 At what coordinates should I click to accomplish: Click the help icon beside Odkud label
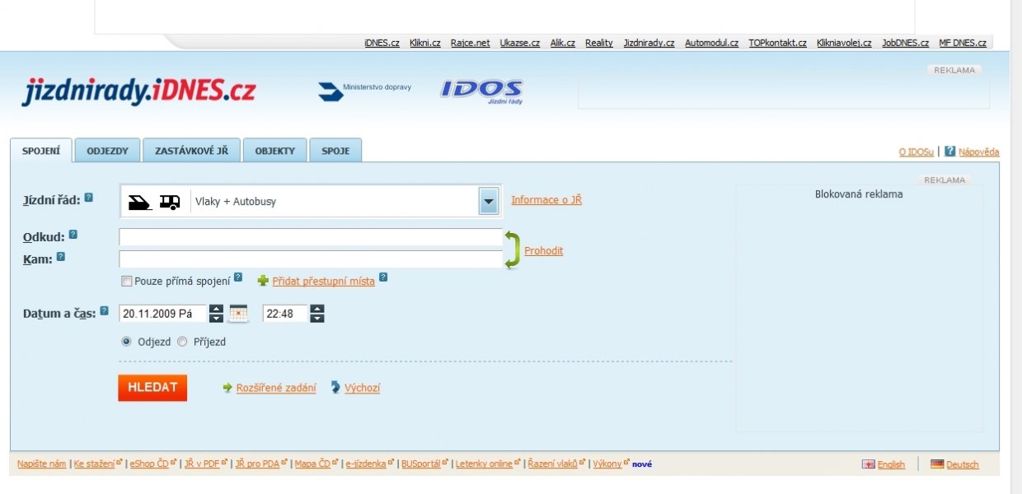click(73, 235)
